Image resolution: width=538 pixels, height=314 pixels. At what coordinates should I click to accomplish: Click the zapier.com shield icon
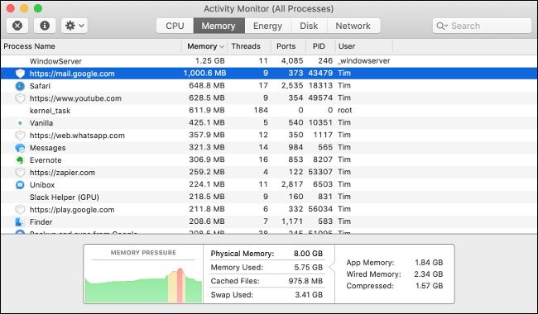point(20,172)
